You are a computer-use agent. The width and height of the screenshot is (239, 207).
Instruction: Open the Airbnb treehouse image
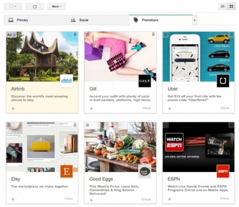[42, 56]
